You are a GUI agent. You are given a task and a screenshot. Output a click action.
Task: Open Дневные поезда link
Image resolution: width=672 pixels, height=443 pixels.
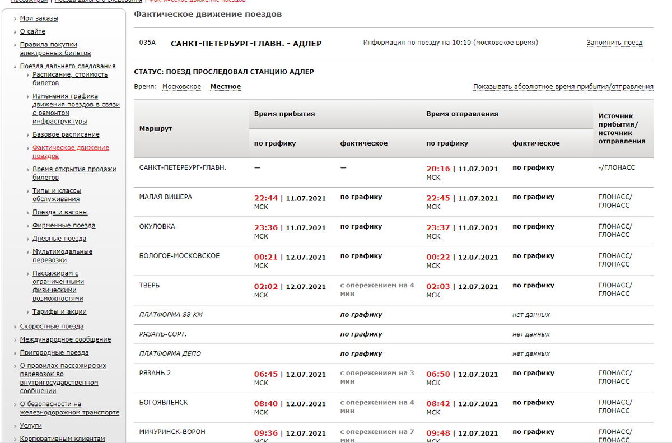click(x=59, y=239)
